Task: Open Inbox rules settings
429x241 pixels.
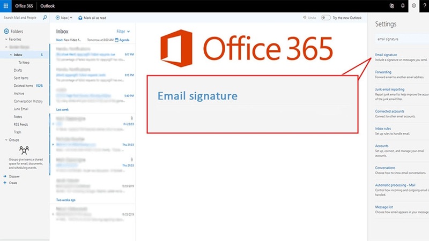Action: click(383, 129)
